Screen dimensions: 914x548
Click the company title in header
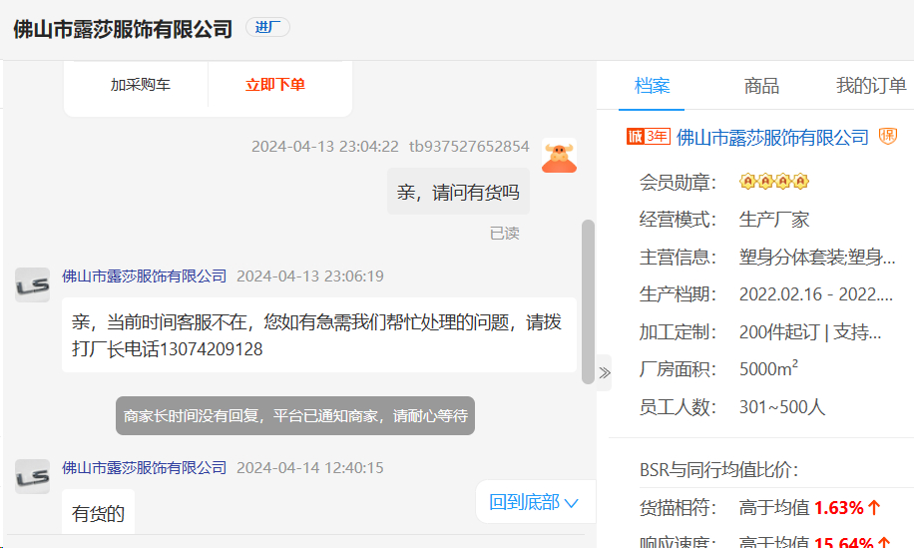tap(123, 29)
